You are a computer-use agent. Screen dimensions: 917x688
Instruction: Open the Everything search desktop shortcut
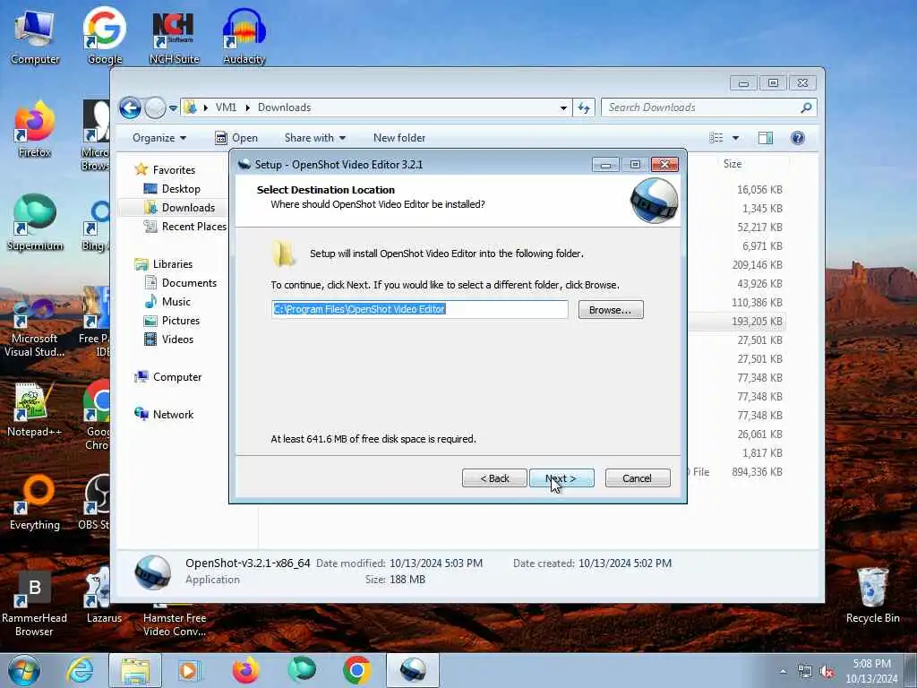(x=35, y=502)
